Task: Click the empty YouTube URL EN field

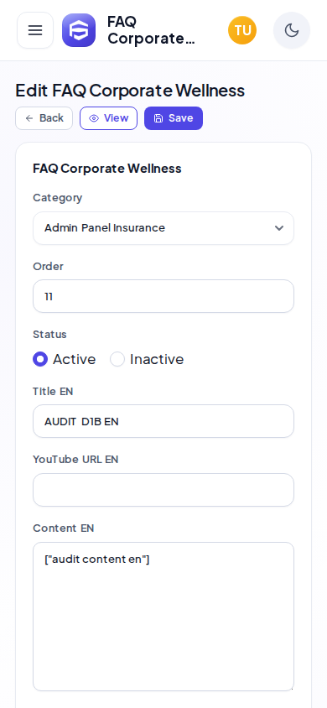Action: click(x=163, y=490)
